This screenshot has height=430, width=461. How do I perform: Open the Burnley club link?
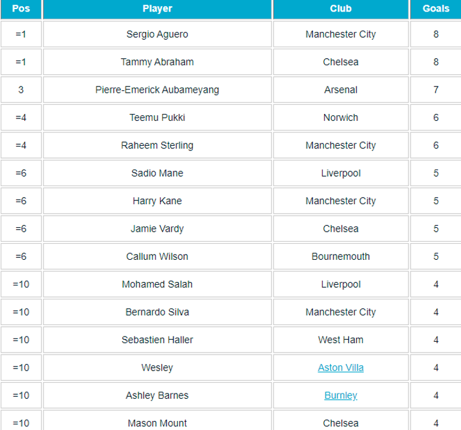(x=341, y=395)
